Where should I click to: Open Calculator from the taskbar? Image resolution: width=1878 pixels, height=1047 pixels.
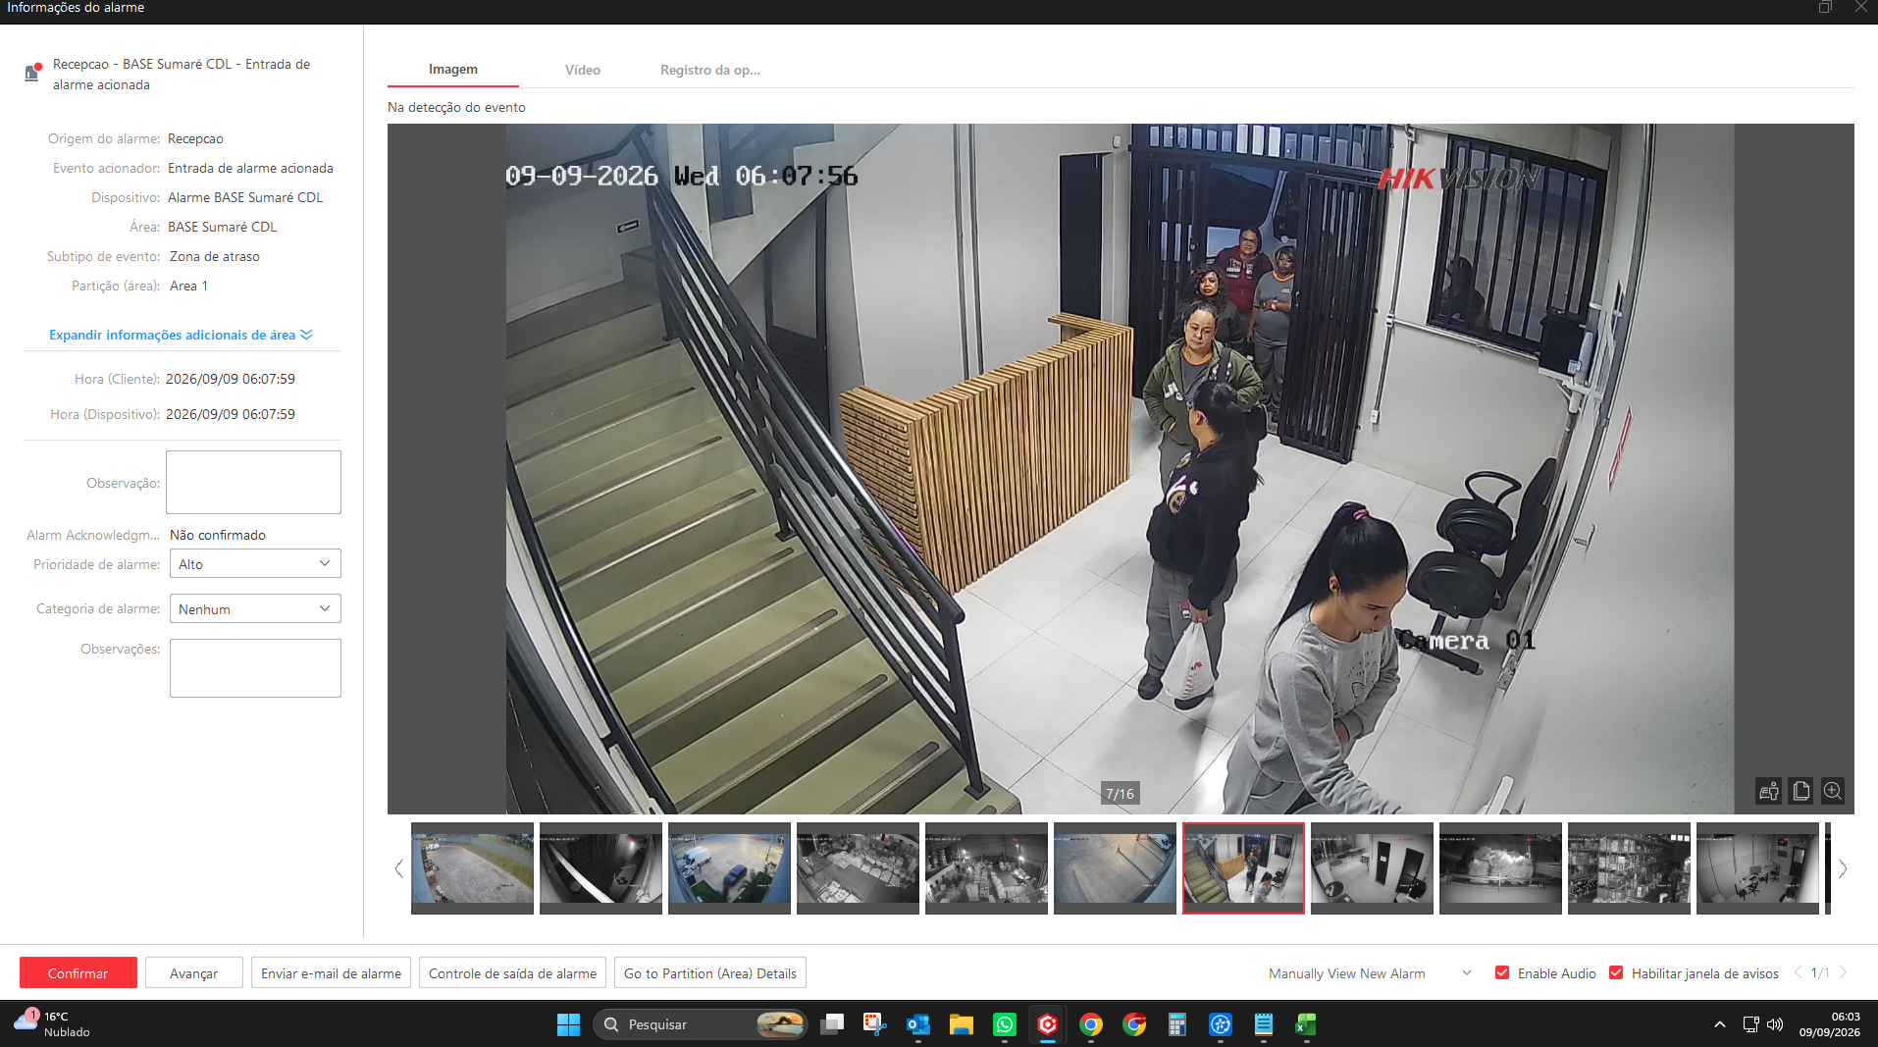tap(1177, 1024)
